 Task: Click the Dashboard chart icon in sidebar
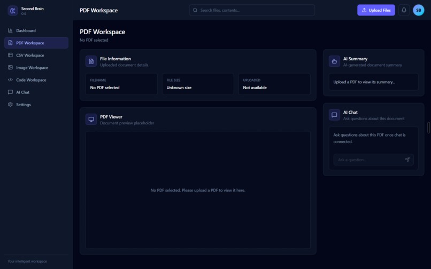coord(10,30)
